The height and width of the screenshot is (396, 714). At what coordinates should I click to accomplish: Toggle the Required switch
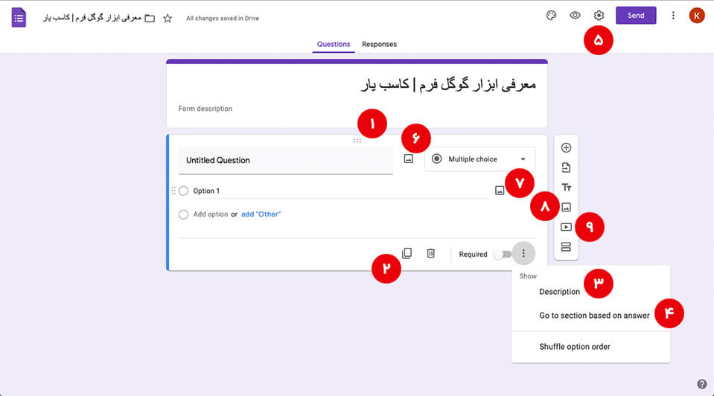(503, 254)
